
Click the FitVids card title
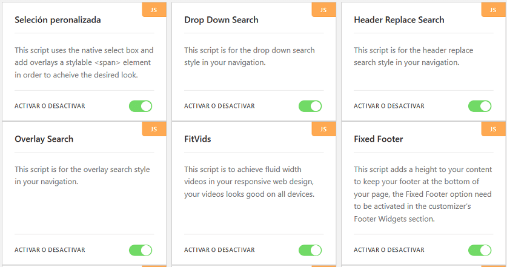point(197,139)
